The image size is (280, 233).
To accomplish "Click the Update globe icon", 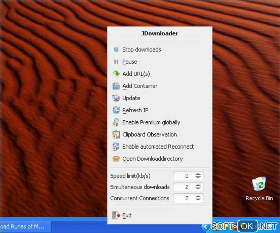I will coord(116,98).
